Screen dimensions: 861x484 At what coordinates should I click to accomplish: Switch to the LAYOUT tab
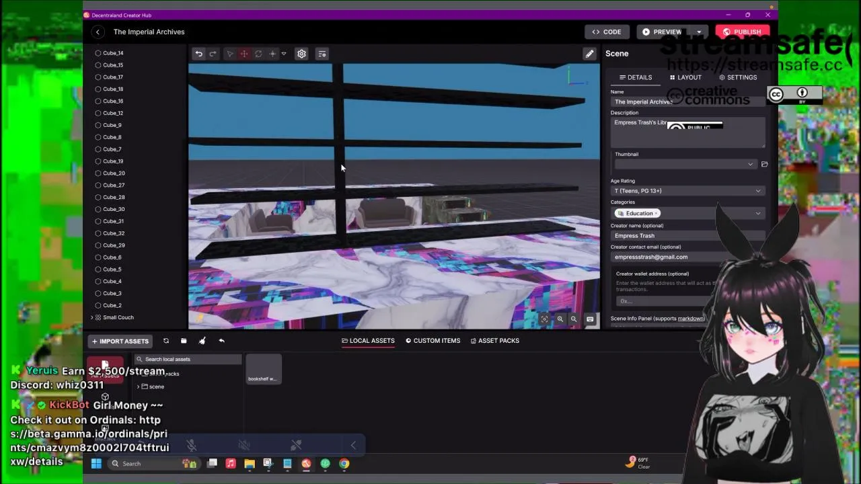tap(685, 77)
